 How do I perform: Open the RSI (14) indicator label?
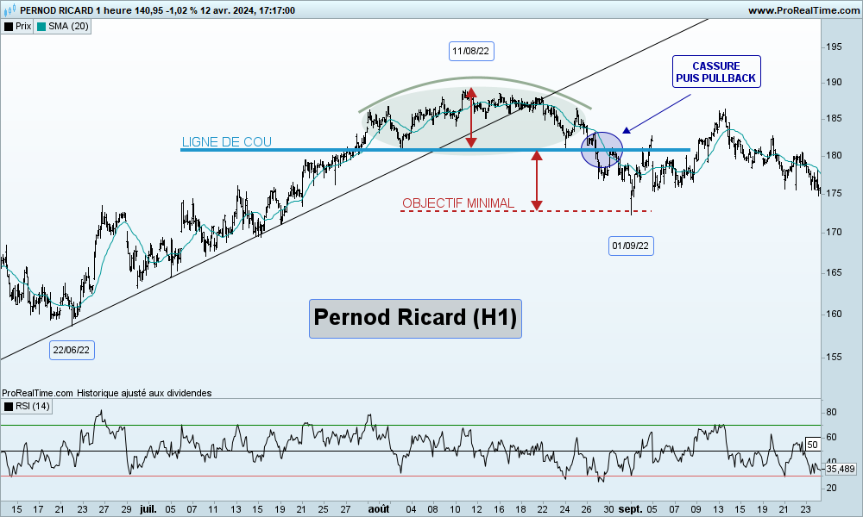pyautogui.click(x=27, y=407)
